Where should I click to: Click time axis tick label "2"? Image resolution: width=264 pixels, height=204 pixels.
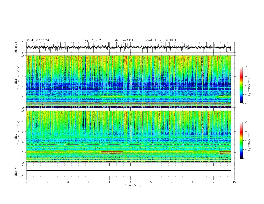(68, 182)
